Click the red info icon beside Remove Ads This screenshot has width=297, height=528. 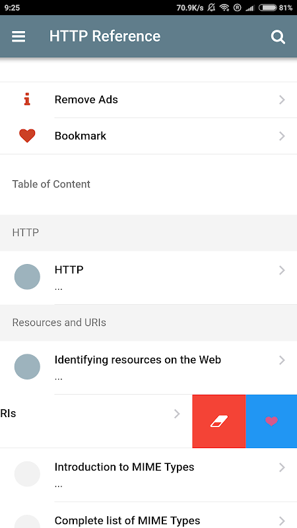point(27,100)
